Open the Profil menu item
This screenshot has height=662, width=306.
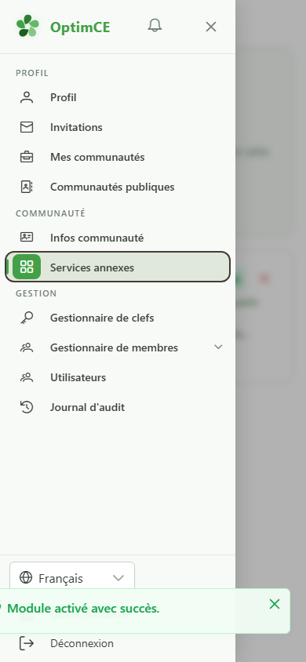click(x=118, y=97)
